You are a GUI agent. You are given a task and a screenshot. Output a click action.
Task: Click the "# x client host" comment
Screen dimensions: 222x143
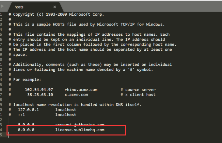point(138,95)
